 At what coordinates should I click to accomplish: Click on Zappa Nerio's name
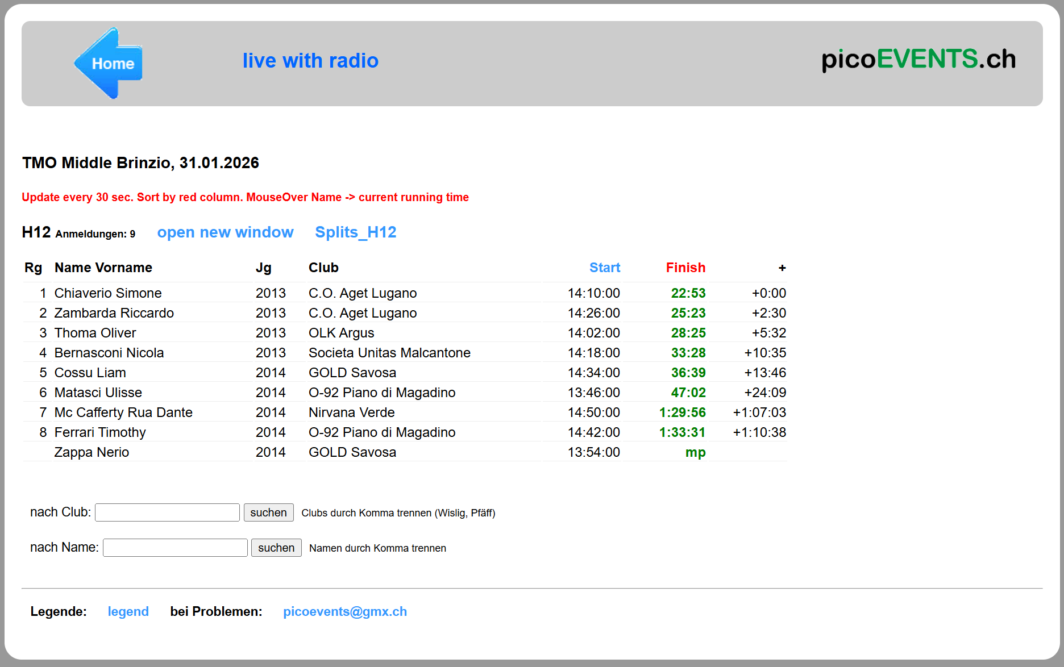point(92,452)
